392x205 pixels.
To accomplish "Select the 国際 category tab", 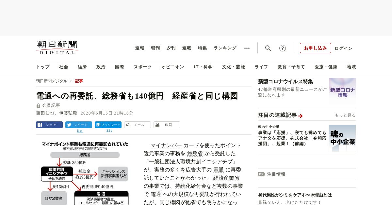I will point(120,67).
